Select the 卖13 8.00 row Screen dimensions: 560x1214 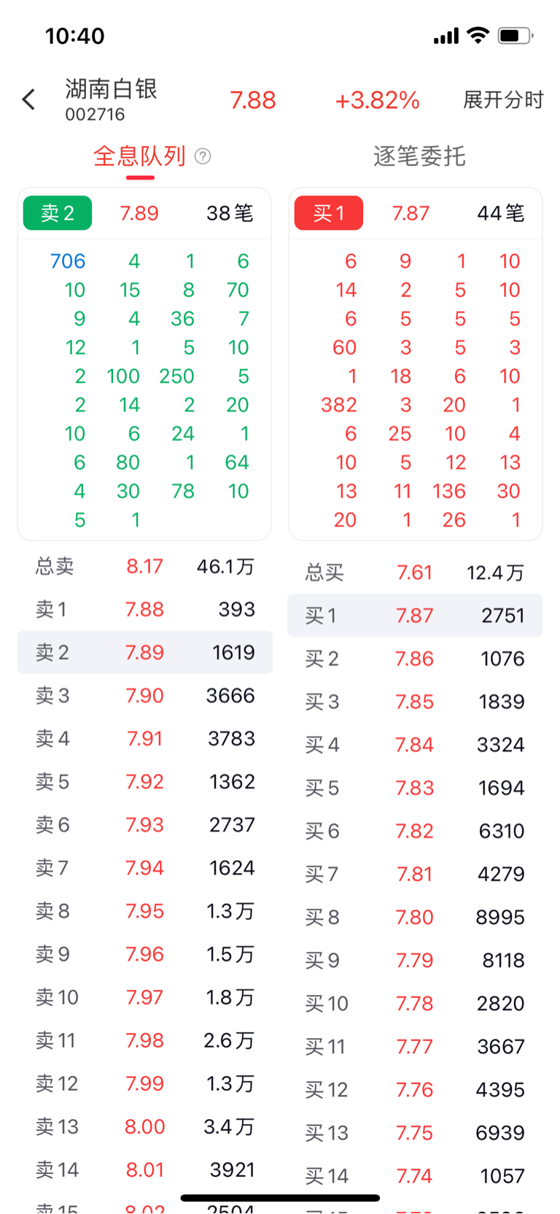tap(145, 1127)
